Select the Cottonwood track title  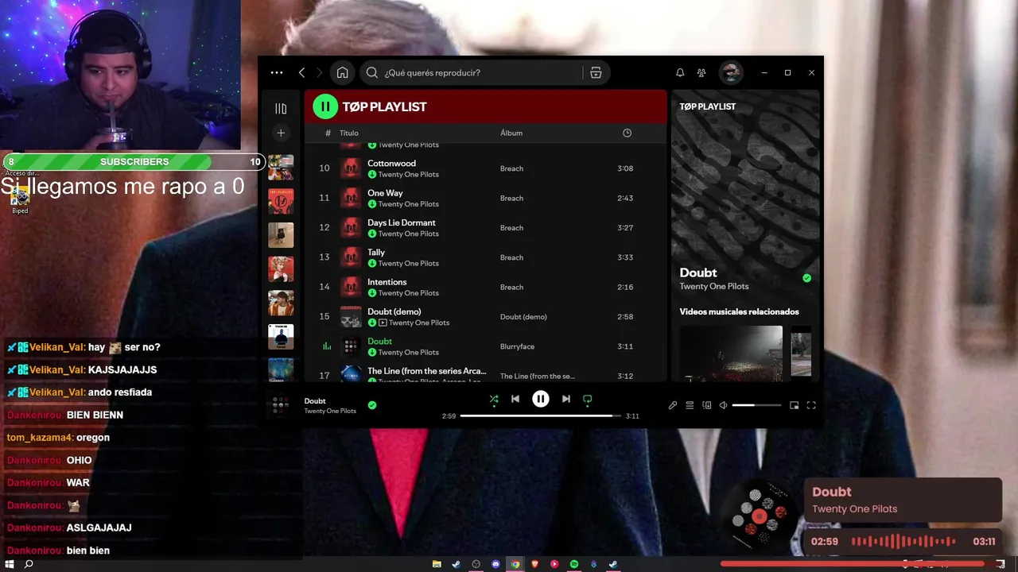coord(391,164)
